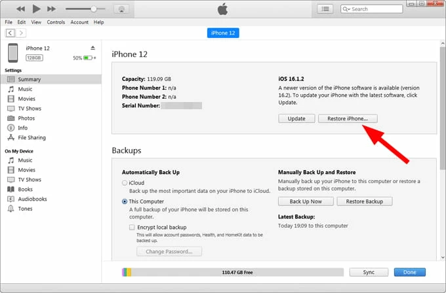Open File Sharing in the sidebar
The image size is (446, 293).
pos(32,137)
